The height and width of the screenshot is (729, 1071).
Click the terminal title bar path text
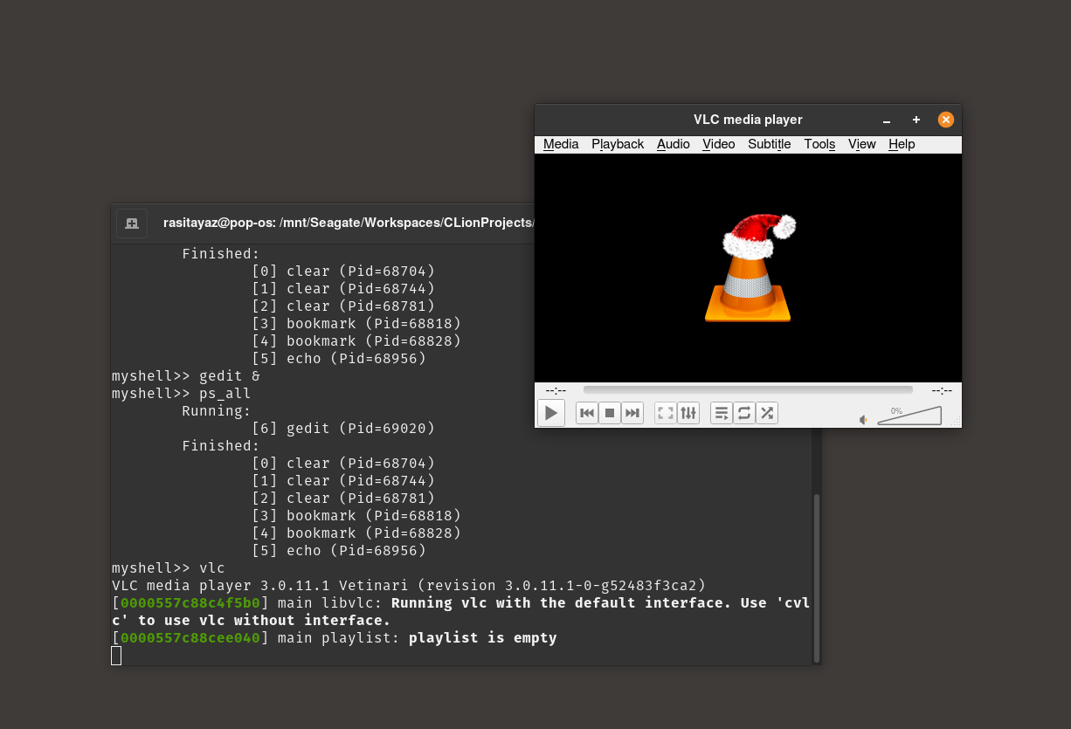[x=348, y=223]
